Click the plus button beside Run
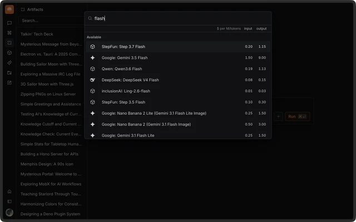Viewport: 356px width, 222px height. pyautogui.click(x=278, y=117)
